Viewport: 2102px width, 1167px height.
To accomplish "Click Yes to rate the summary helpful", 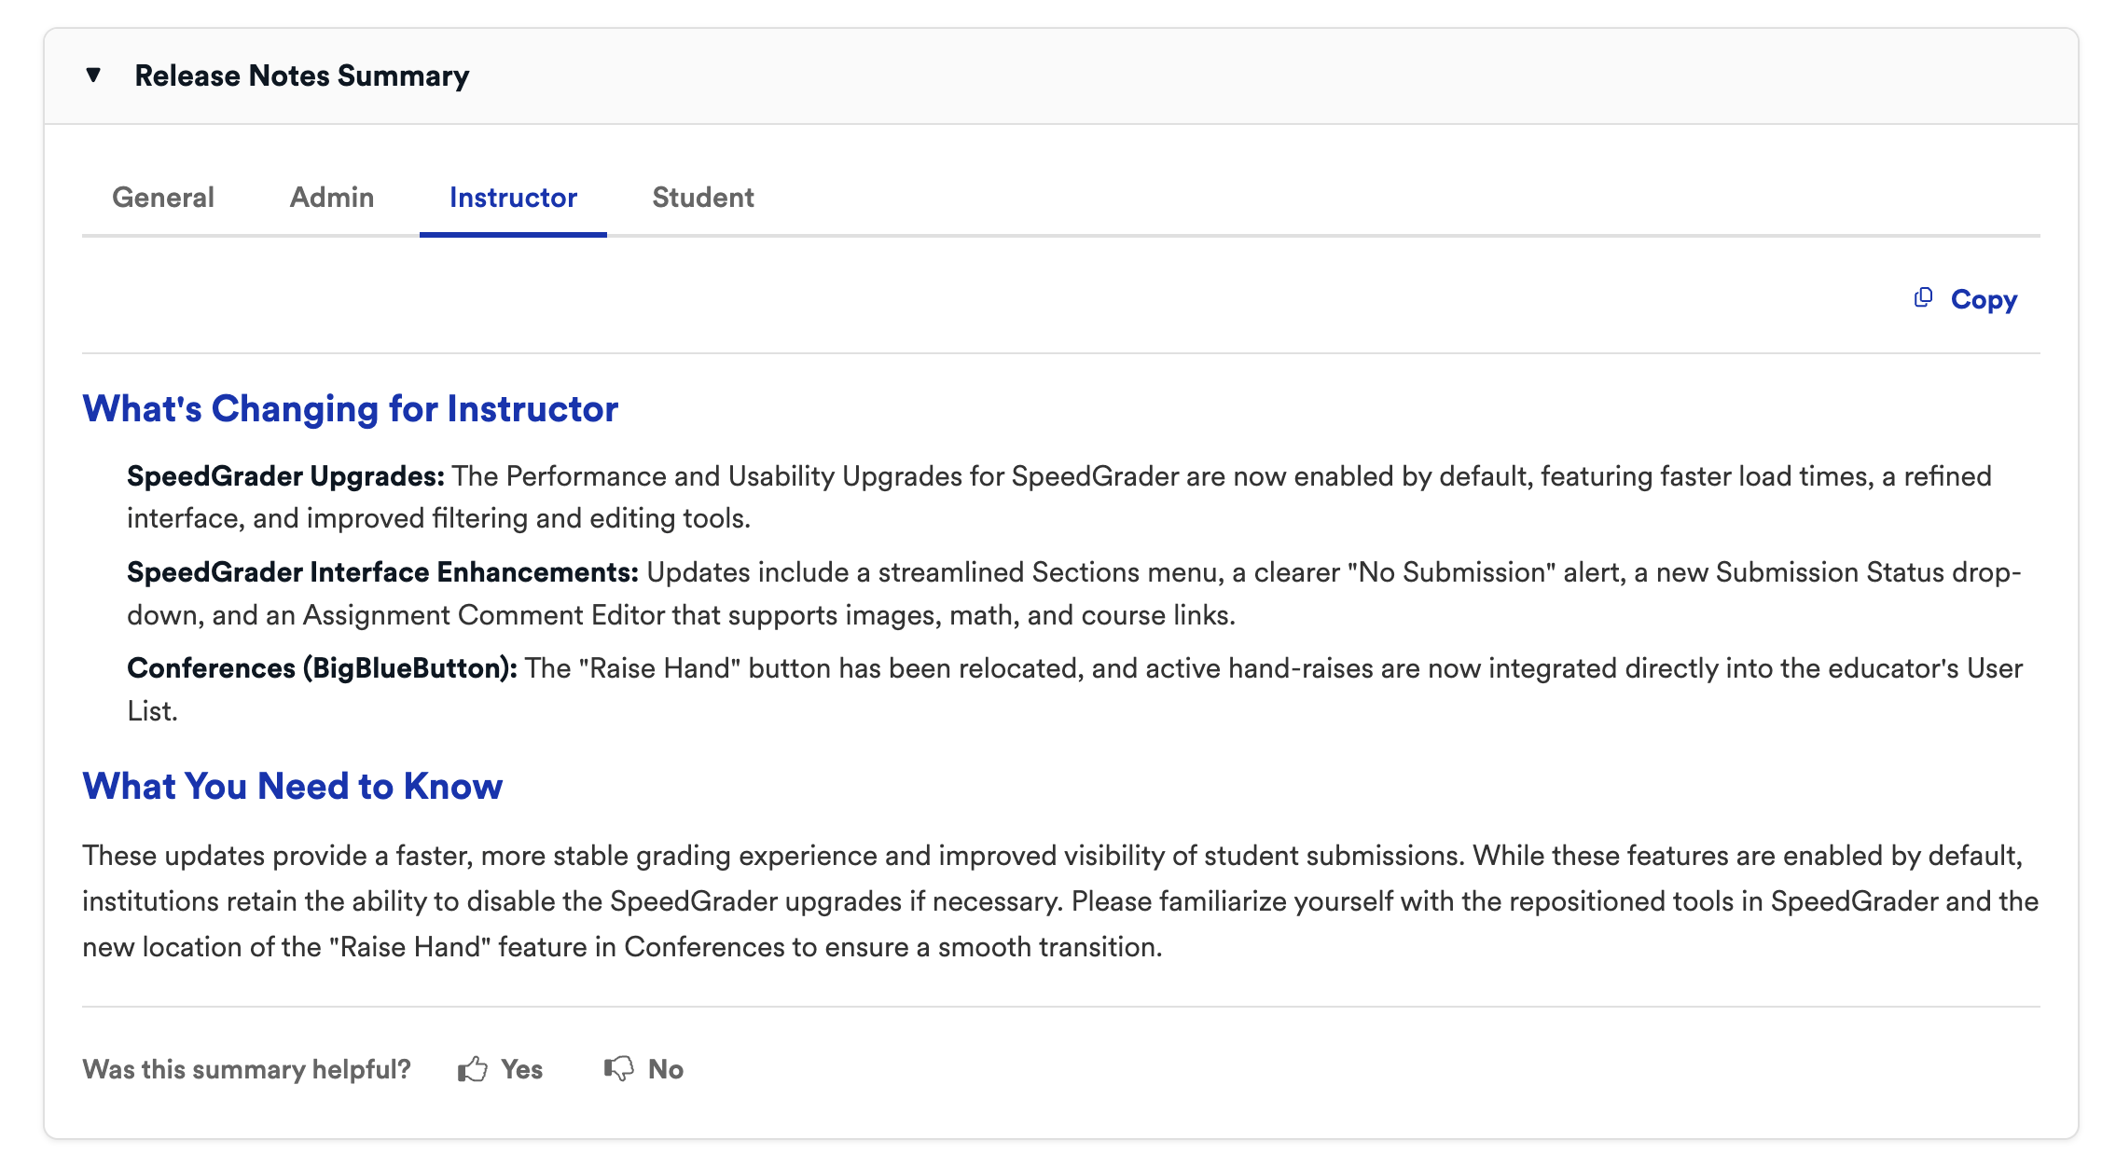I will coord(522,1069).
